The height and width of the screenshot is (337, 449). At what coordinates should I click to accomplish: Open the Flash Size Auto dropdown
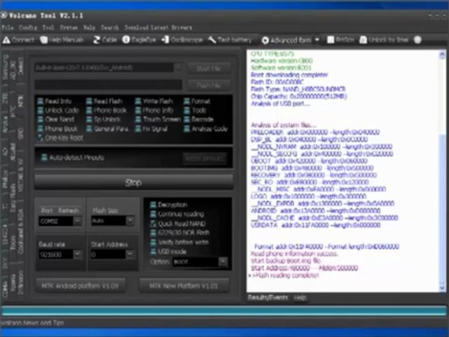(130, 220)
